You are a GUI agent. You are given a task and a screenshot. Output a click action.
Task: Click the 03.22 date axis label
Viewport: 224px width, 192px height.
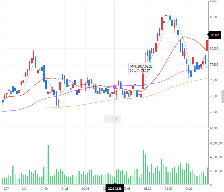coord(147,189)
